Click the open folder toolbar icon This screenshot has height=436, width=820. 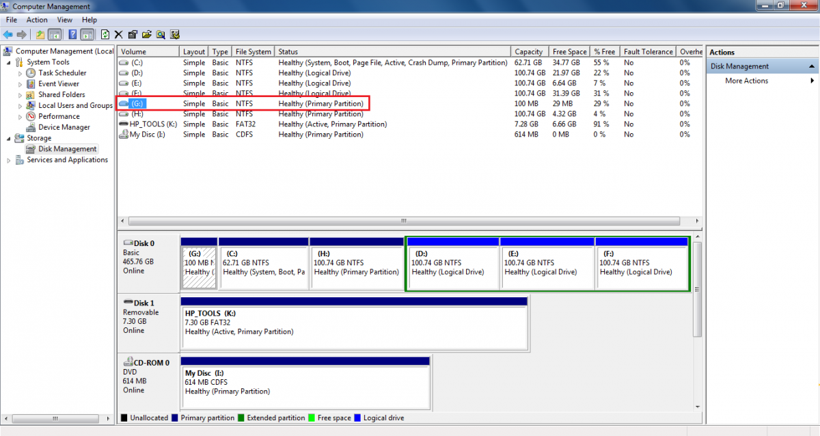[147, 34]
